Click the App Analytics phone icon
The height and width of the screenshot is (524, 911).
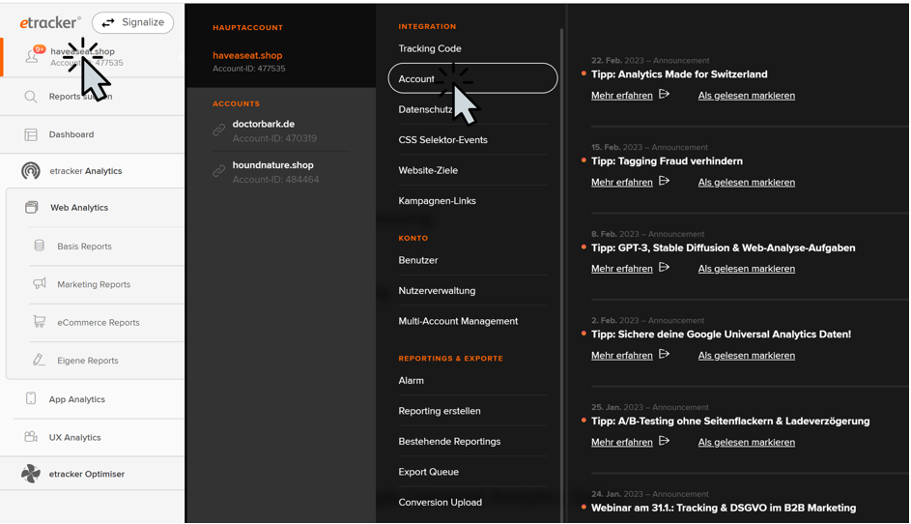(31, 399)
